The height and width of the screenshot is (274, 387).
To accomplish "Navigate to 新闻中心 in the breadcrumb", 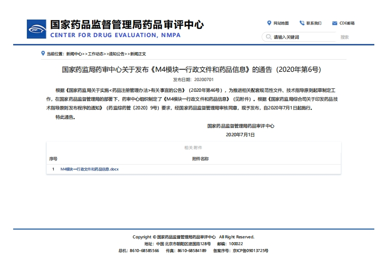I will pyautogui.click(x=75, y=54).
